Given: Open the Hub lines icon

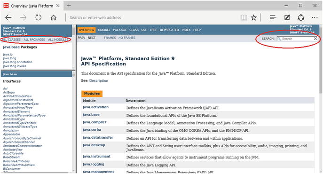Looking at the screenshot, I should point(273,17).
